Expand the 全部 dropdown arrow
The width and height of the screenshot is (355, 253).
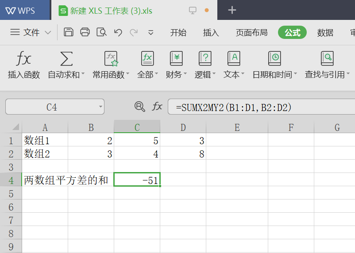tap(156, 74)
